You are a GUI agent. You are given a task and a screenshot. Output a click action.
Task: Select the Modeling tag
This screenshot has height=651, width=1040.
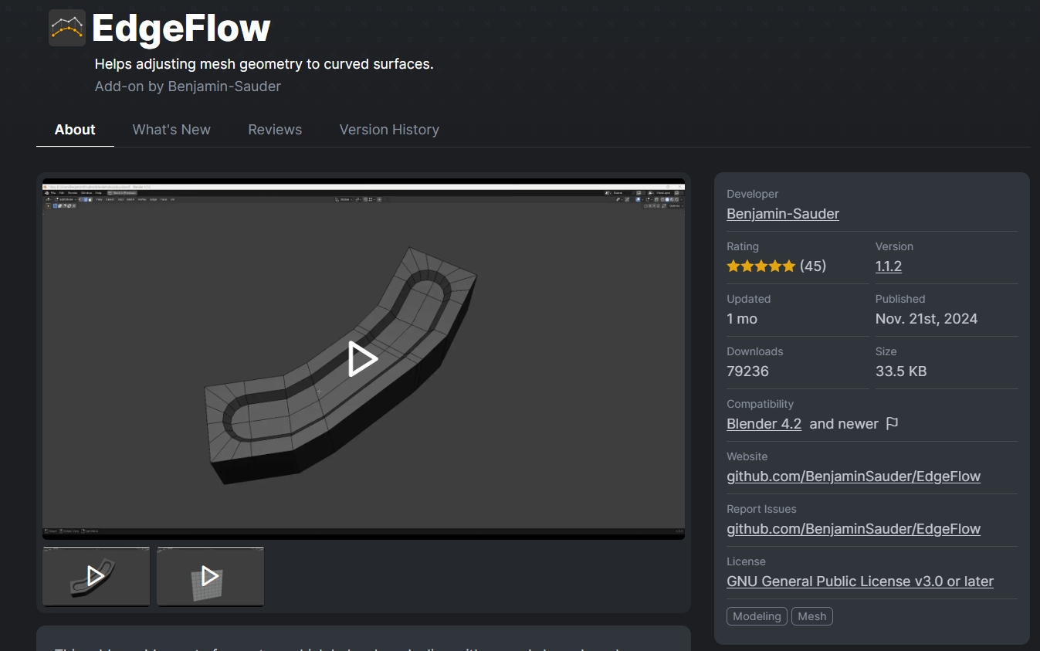(757, 616)
